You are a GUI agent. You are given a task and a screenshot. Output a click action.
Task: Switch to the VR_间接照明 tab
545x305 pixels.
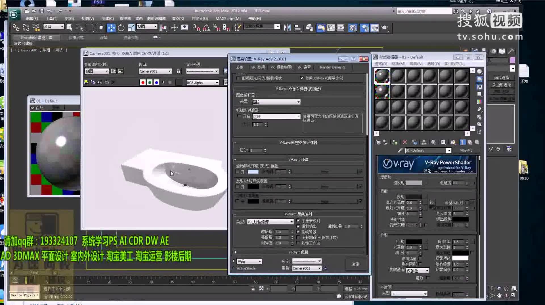pyautogui.click(x=281, y=67)
